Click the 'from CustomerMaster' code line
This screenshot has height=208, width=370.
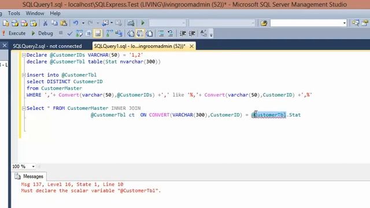pos(54,88)
